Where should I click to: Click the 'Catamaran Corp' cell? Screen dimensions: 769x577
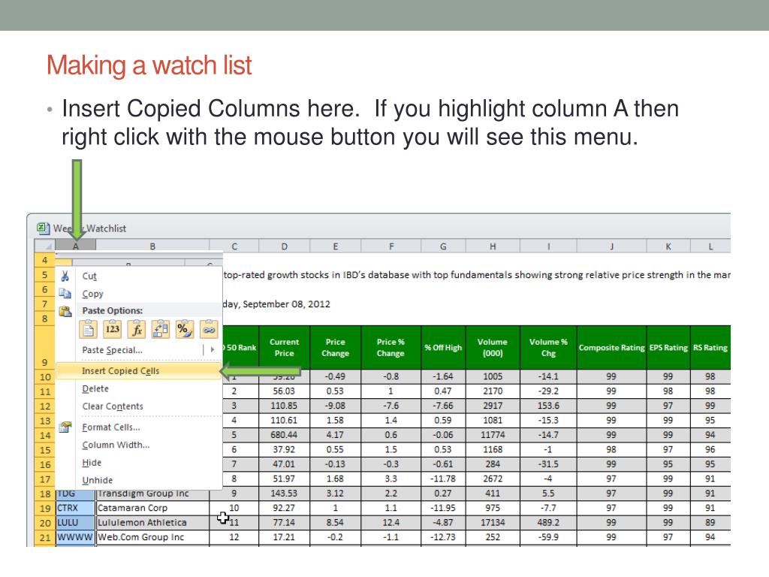tap(152, 509)
